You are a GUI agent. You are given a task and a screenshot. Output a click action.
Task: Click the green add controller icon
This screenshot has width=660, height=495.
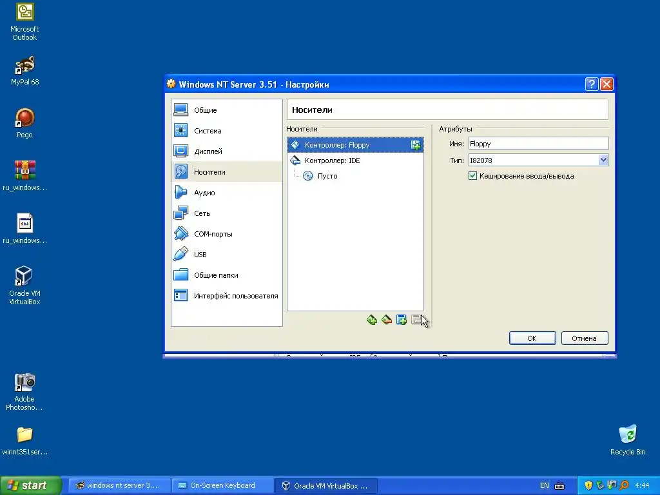372,320
